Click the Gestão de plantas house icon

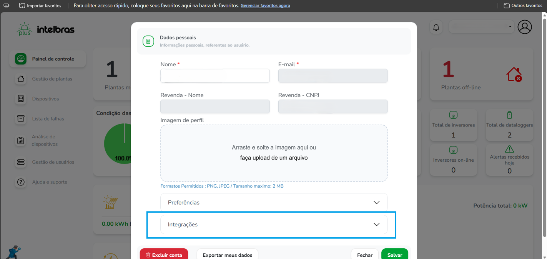tap(21, 79)
